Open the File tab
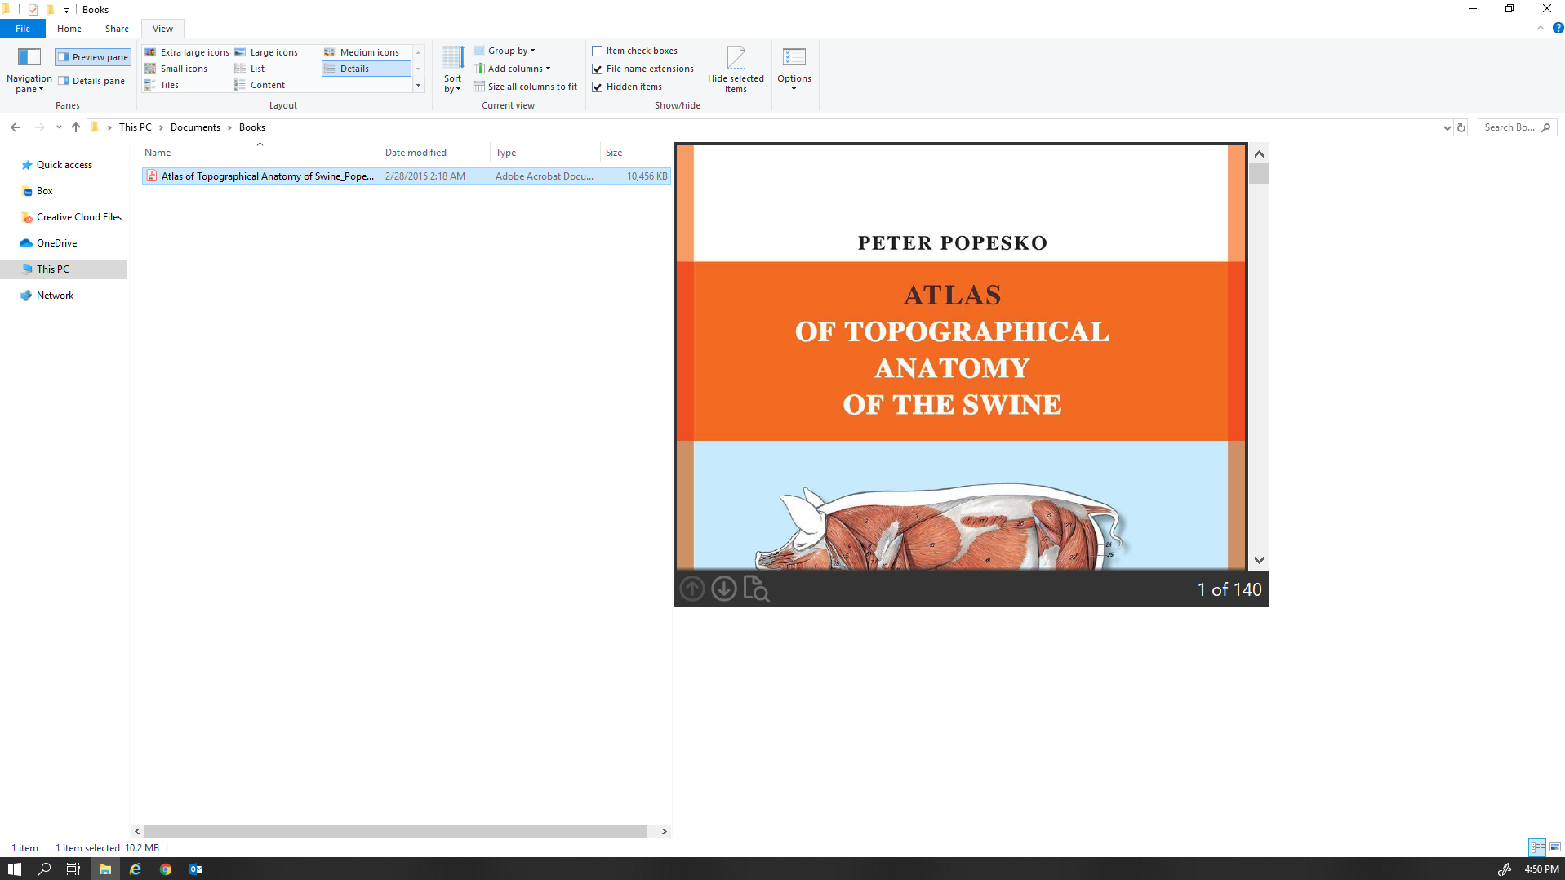This screenshot has width=1565, height=880. [23, 29]
